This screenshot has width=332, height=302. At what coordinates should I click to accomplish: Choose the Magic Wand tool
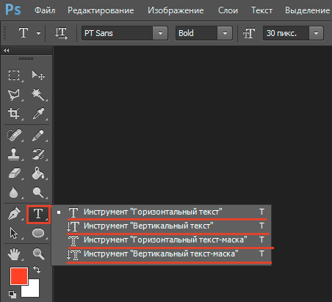(38, 95)
